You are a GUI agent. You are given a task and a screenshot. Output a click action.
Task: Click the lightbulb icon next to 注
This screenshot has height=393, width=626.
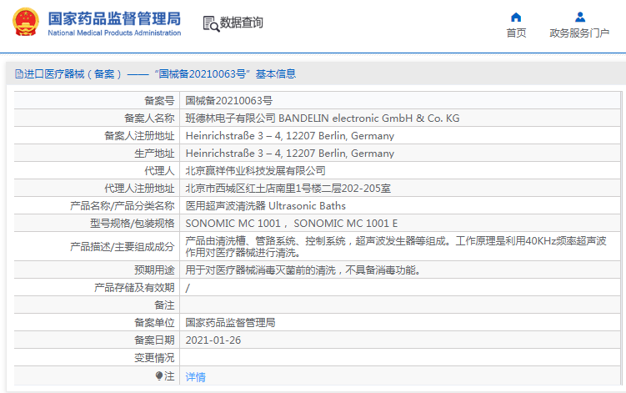point(159,376)
